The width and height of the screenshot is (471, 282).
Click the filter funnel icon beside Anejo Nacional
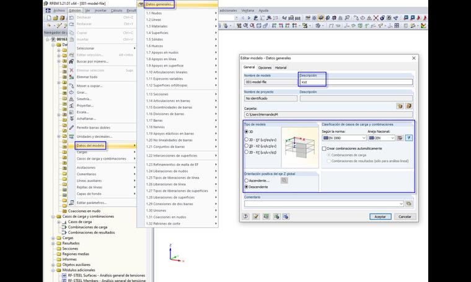[x=409, y=138]
